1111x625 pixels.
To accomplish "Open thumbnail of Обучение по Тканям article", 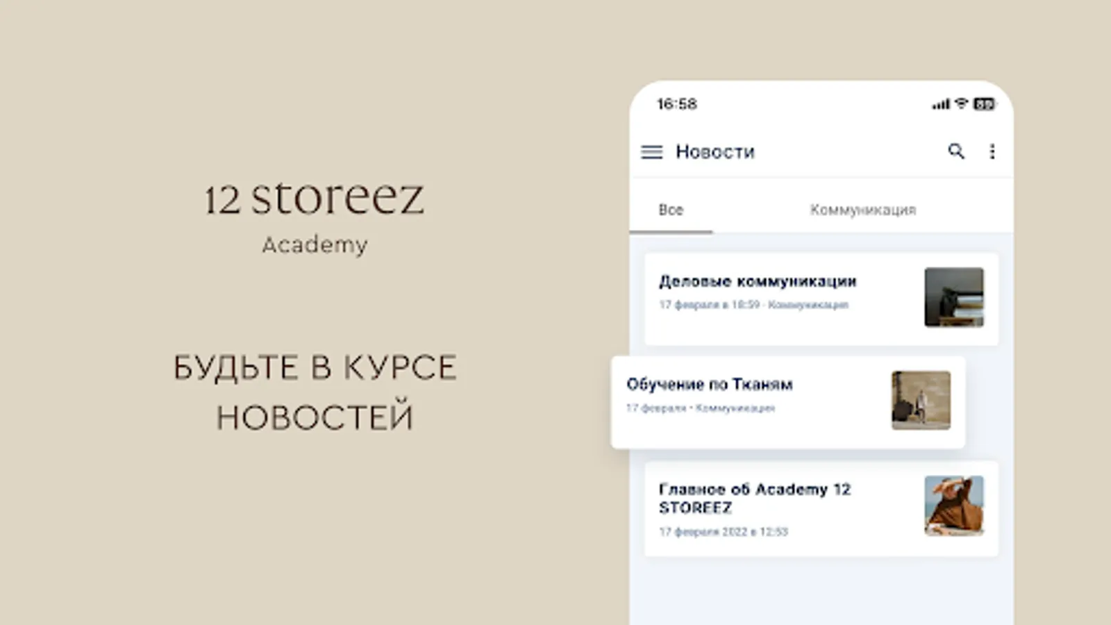I will 921,400.
